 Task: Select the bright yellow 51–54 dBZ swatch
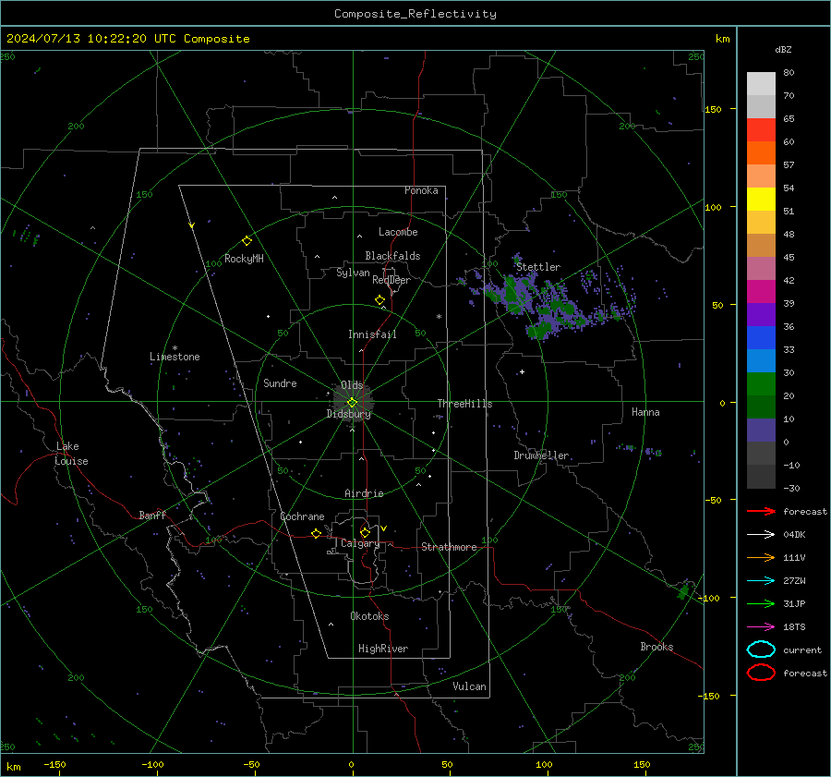(x=761, y=200)
